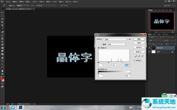Screen dimensions: 177x110
Task: Select the Zoom tool
Action: pyautogui.click(x=2, y=74)
